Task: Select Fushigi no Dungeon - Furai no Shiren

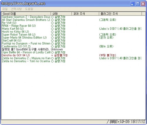Action: [26, 43]
